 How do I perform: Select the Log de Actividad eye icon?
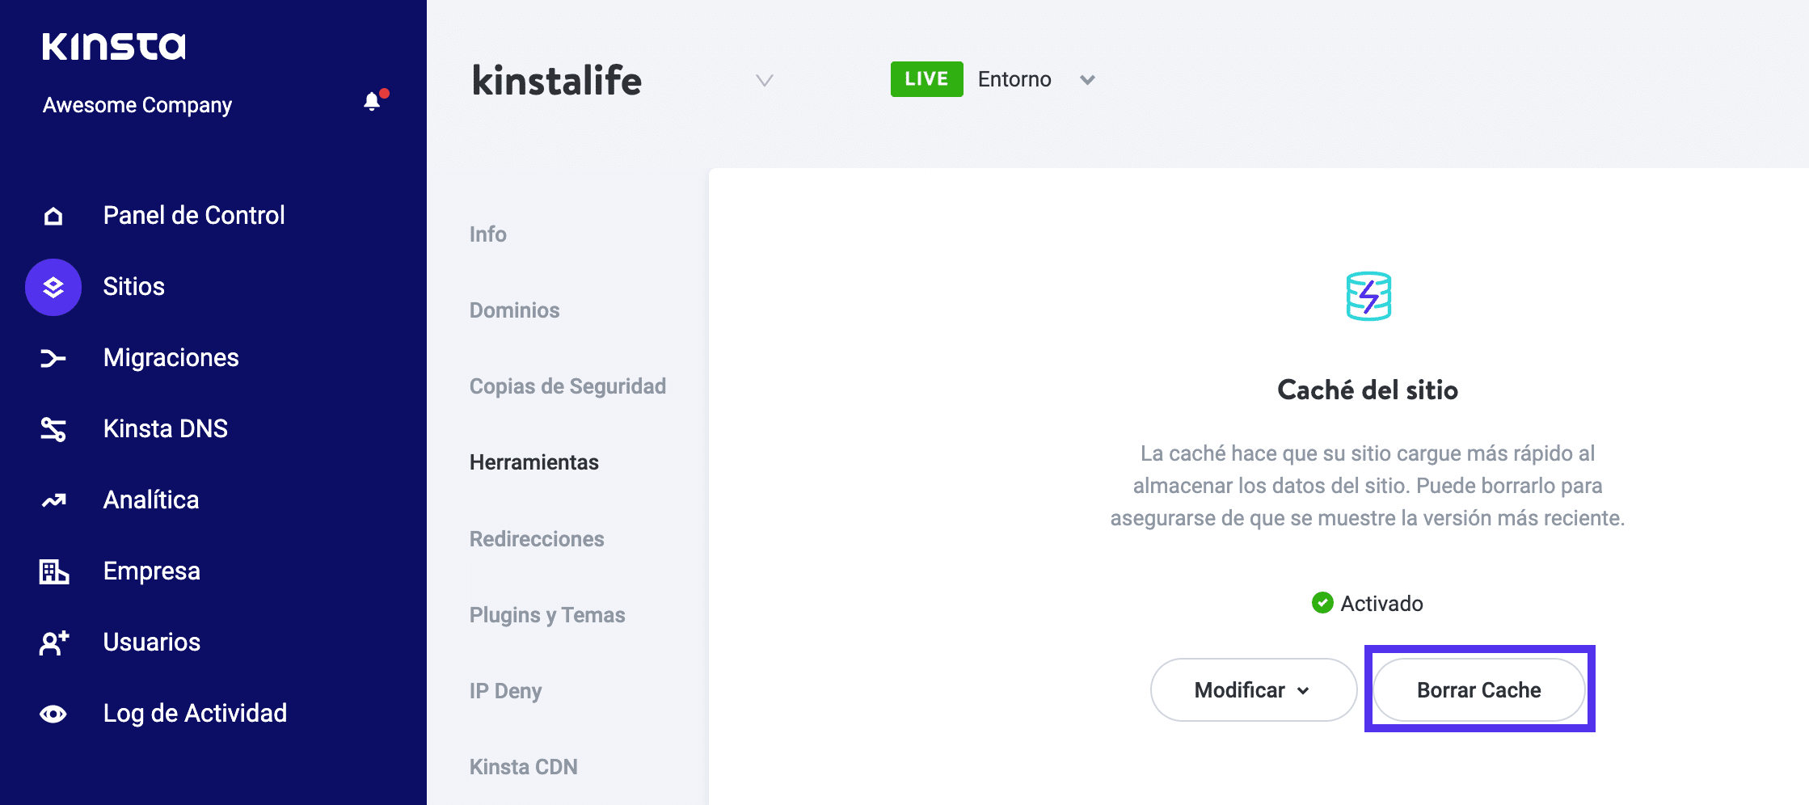tap(53, 713)
